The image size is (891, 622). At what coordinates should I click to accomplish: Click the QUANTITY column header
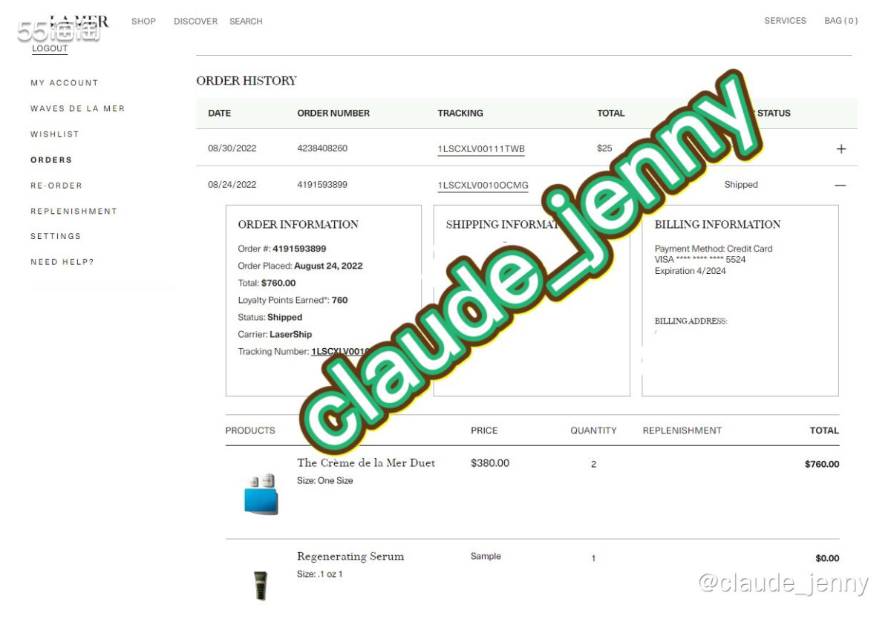tap(593, 431)
